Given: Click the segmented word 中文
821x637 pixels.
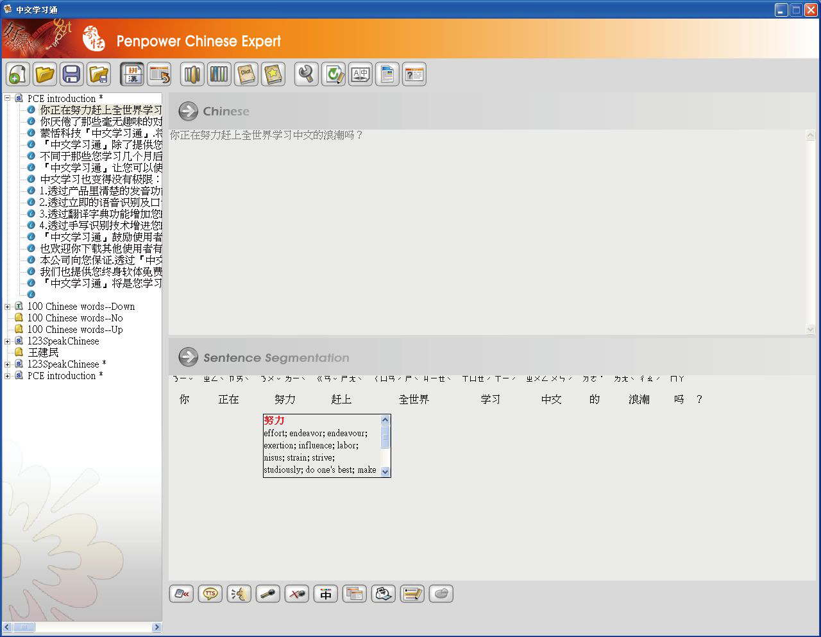Looking at the screenshot, I should pos(551,399).
